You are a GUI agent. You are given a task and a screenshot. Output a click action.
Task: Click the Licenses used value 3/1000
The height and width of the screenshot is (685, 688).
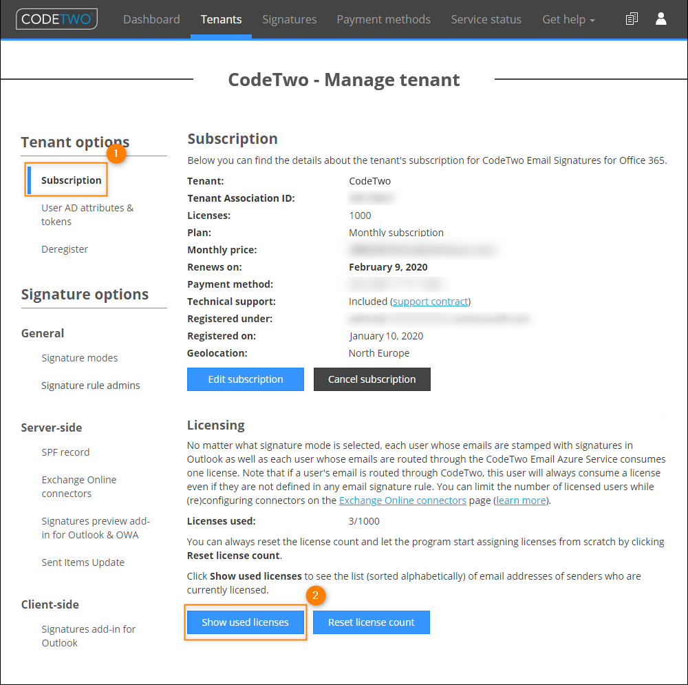364,520
